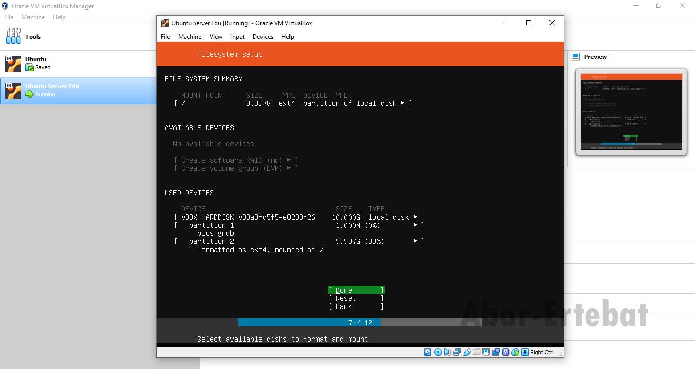
Task: Select Ubuntu saved VM in list
Action: point(78,64)
